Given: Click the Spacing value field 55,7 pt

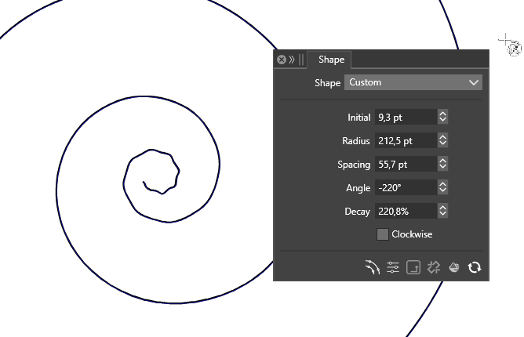Looking at the screenshot, I should click(406, 164).
